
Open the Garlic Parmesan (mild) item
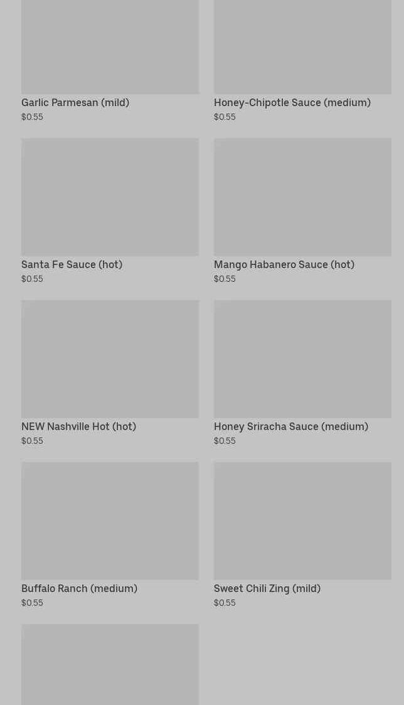coord(75,102)
